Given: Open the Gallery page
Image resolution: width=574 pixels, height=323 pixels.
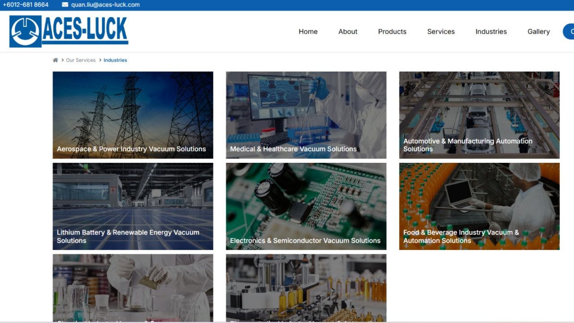Looking at the screenshot, I should [539, 31].
